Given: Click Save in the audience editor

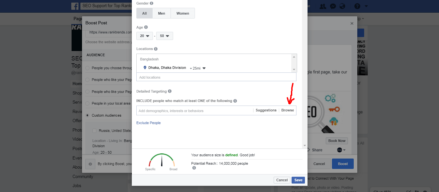Looking at the screenshot, I should 298,180.
